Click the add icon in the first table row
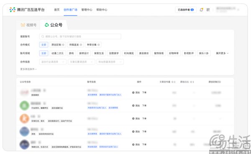This screenshot has width=251, height=154. click(133, 92)
